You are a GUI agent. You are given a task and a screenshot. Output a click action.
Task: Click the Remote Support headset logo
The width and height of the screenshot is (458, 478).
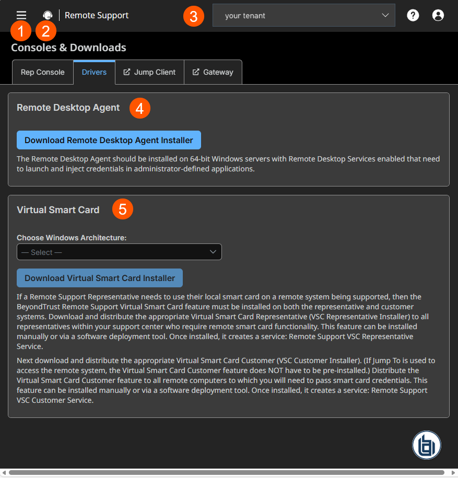tap(48, 15)
